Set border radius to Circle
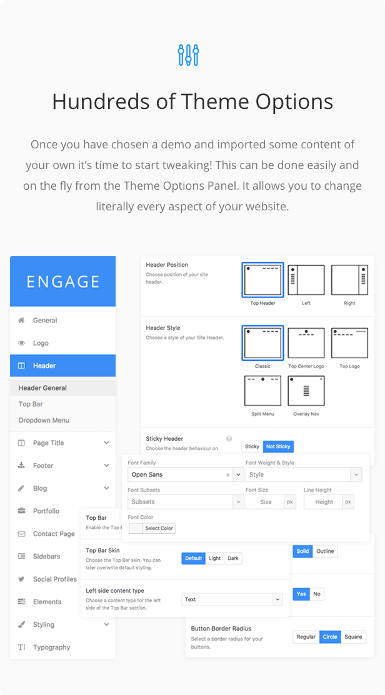Viewport: 385px width, 695px height. click(330, 637)
